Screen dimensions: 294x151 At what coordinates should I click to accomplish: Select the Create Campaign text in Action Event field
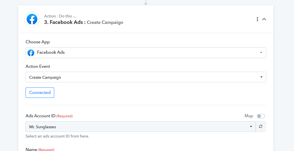[45, 77]
